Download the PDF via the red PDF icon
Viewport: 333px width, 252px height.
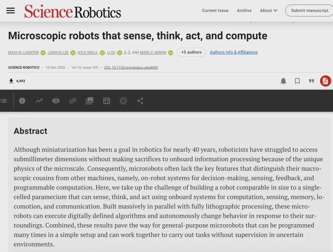coord(325,81)
